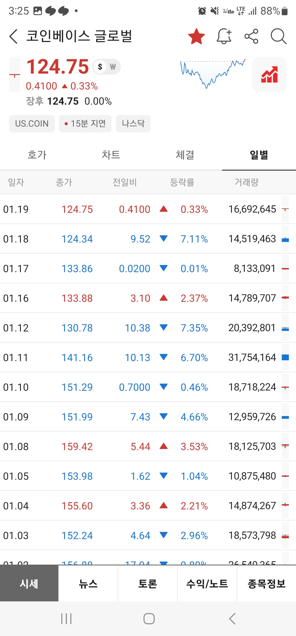Tap closing price 151.29 on 01.10
The width and height of the screenshot is (296, 636).
click(x=77, y=387)
